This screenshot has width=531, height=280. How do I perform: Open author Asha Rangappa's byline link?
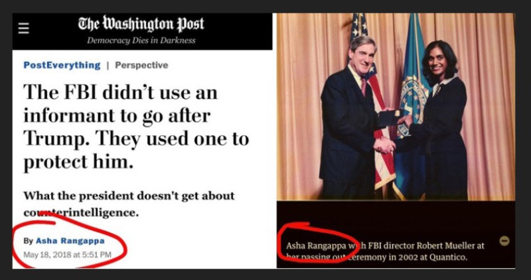tap(70, 241)
